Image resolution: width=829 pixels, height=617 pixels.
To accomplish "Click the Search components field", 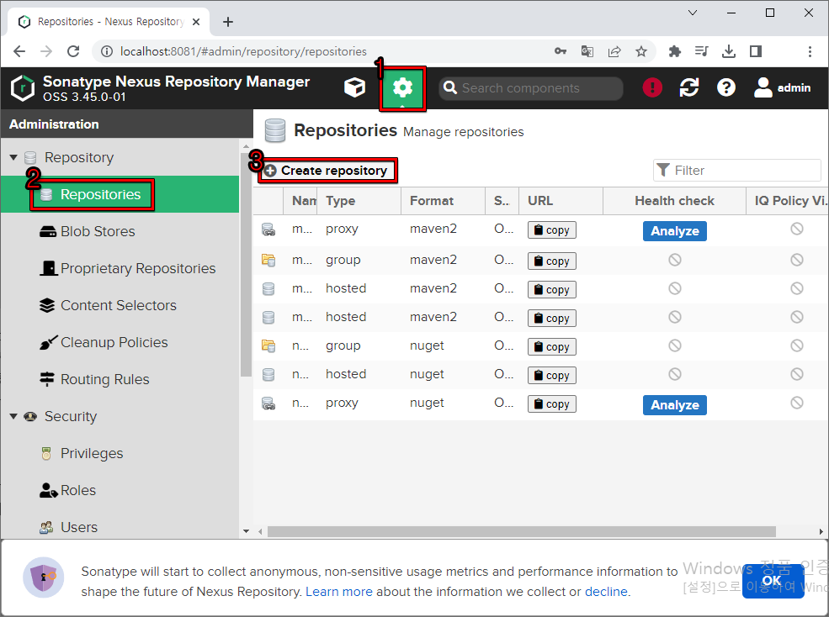I will coord(531,88).
